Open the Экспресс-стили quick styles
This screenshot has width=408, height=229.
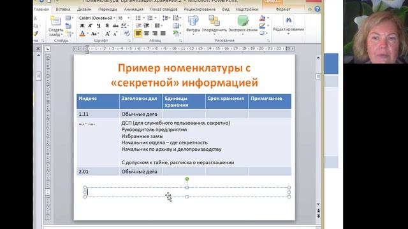pos(243,25)
